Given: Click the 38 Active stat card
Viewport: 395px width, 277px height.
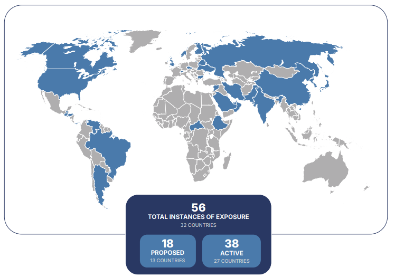Looking at the screenshot, I should tap(231, 251).
